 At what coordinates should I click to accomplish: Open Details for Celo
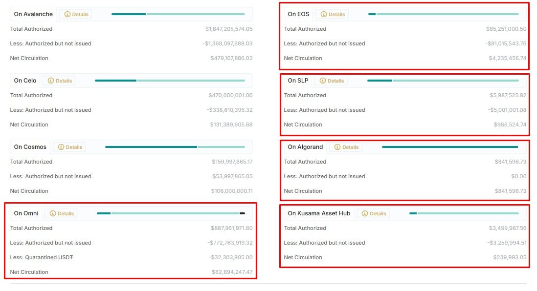60,81
